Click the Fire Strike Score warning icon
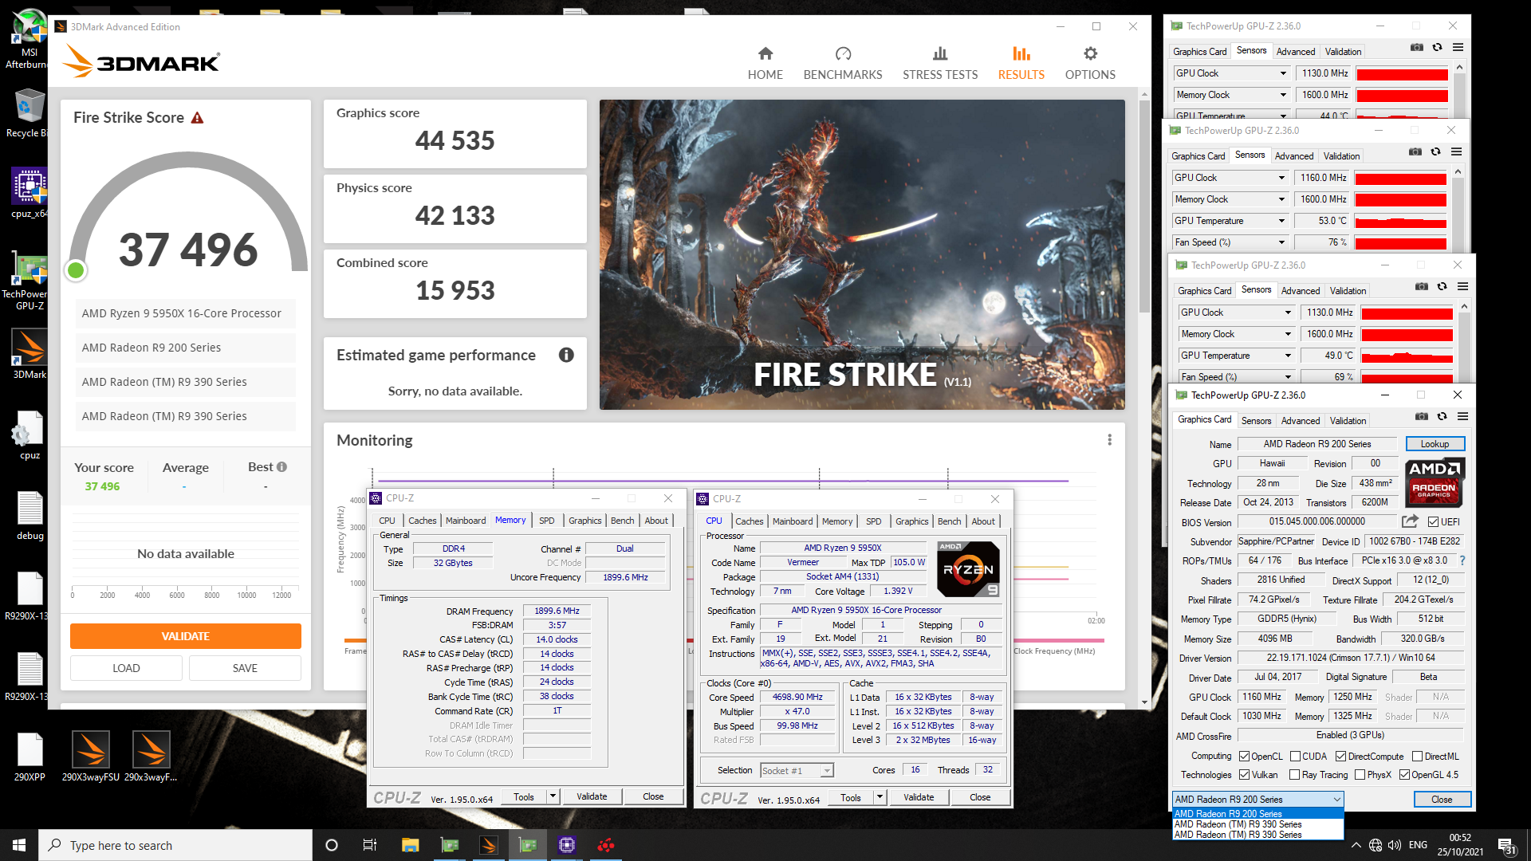Image resolution: width=1531 pixels, height=861 pixels. (x=198, y=118)
